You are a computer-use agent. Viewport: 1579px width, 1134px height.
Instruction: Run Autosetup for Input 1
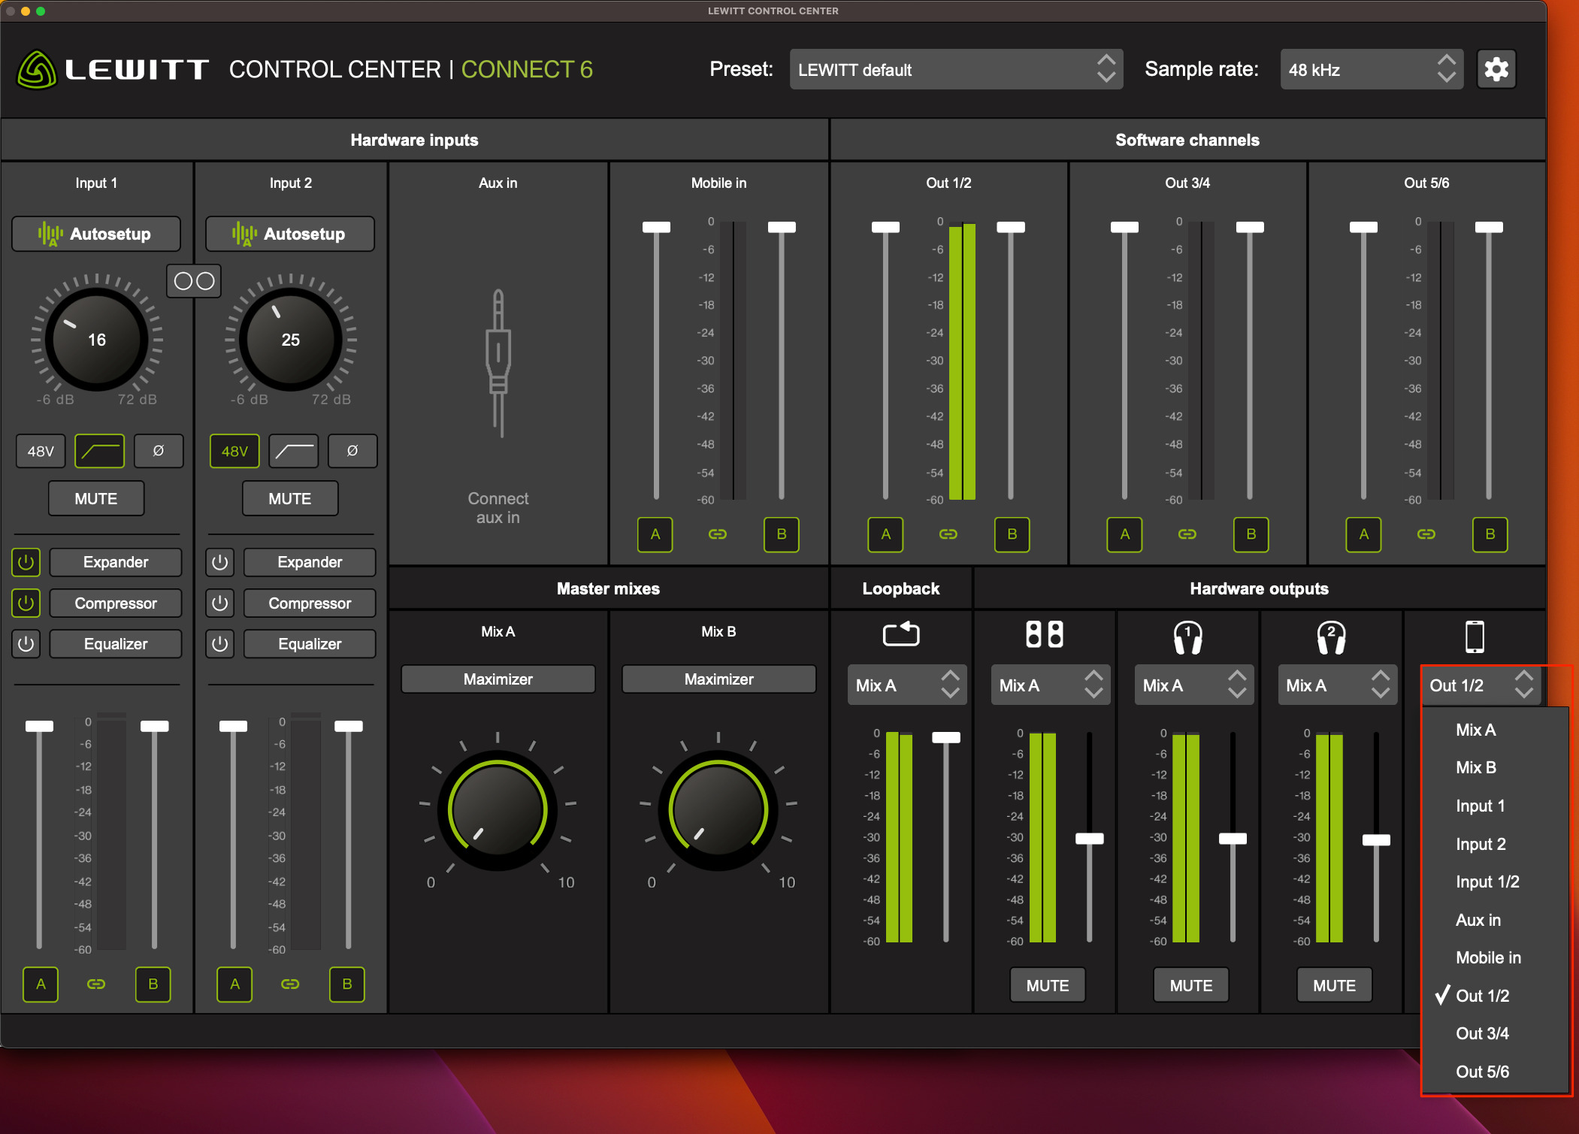(x=96, y=234)
